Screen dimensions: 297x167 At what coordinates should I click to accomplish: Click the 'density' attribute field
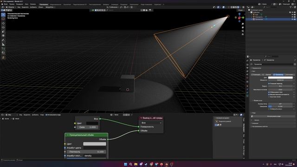coord(95,156)
